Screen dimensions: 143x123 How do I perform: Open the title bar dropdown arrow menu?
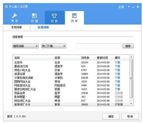point(129,7)
